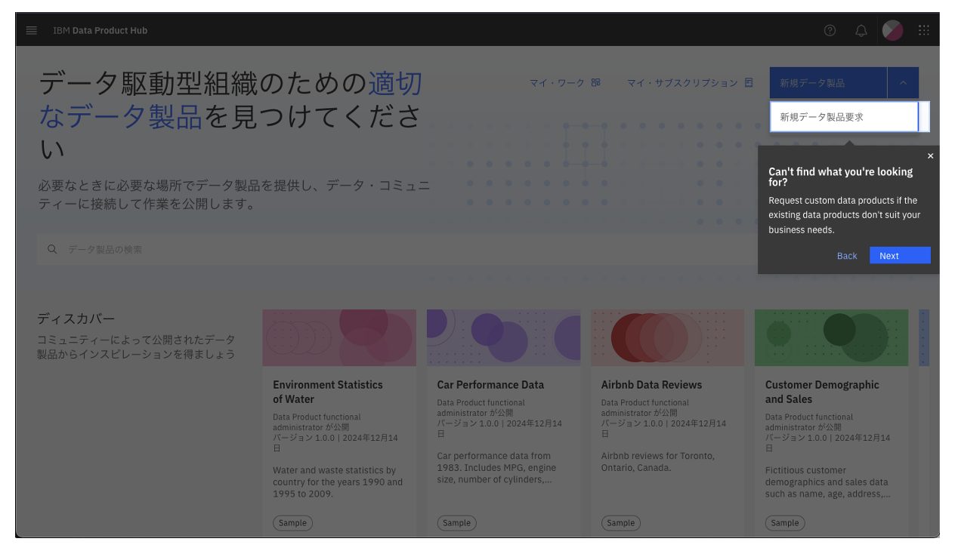The image size is (955, 557).
Task: Dismiss the tooltip with the X
Action: click(930, 155)
